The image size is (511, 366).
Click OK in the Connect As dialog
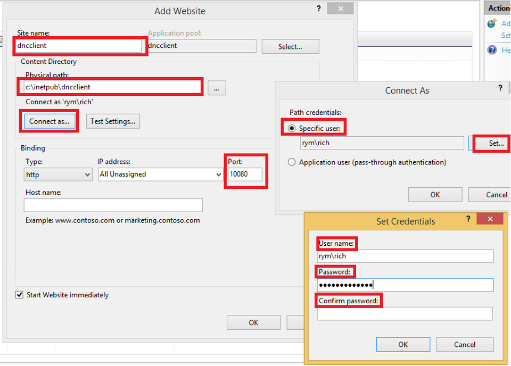tap(435, 194)
